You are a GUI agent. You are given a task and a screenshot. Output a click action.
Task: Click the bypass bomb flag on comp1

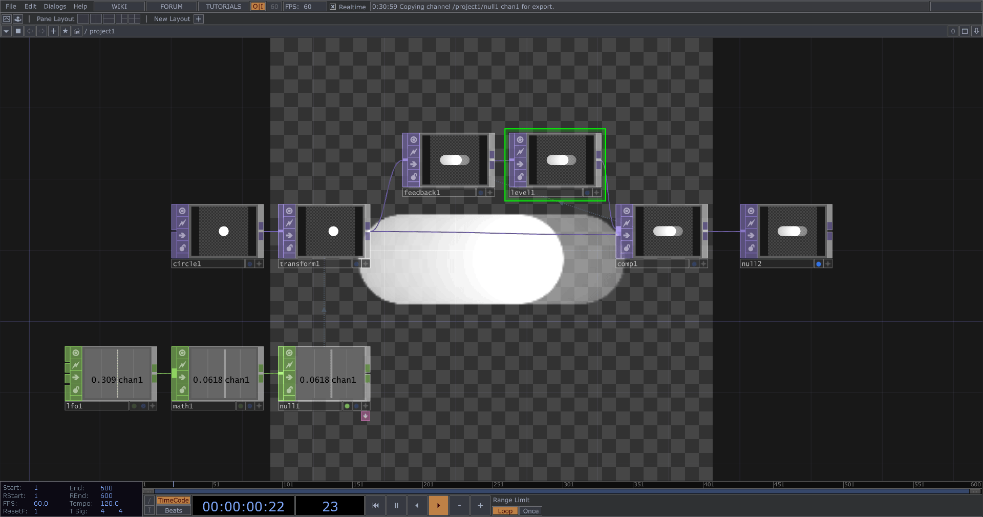pos(627,247)
